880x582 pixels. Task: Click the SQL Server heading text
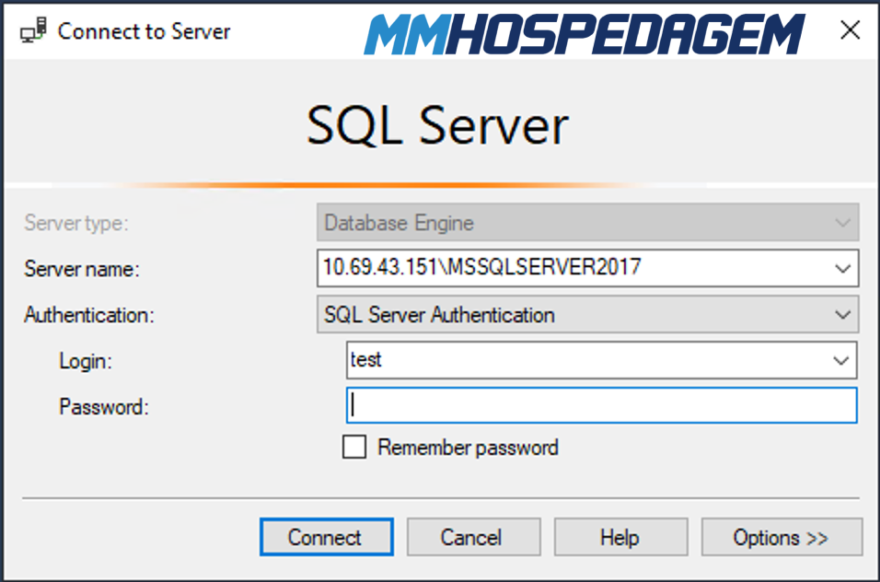pyautogui.click(x=438, y=126)
